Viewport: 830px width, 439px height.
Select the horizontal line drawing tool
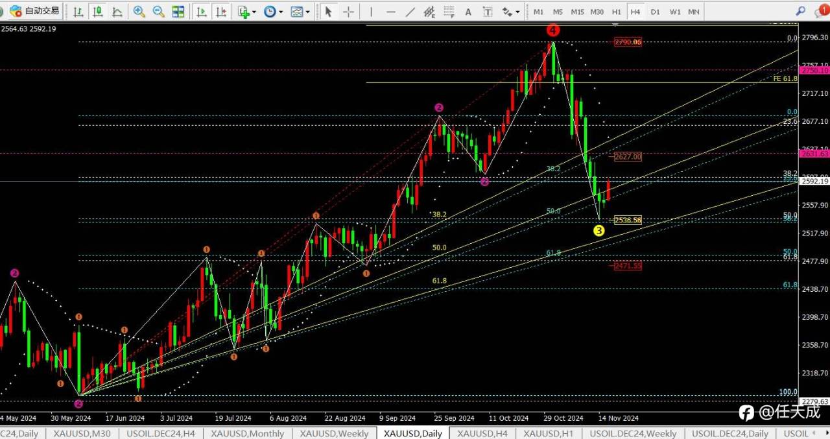click(390, 11)
